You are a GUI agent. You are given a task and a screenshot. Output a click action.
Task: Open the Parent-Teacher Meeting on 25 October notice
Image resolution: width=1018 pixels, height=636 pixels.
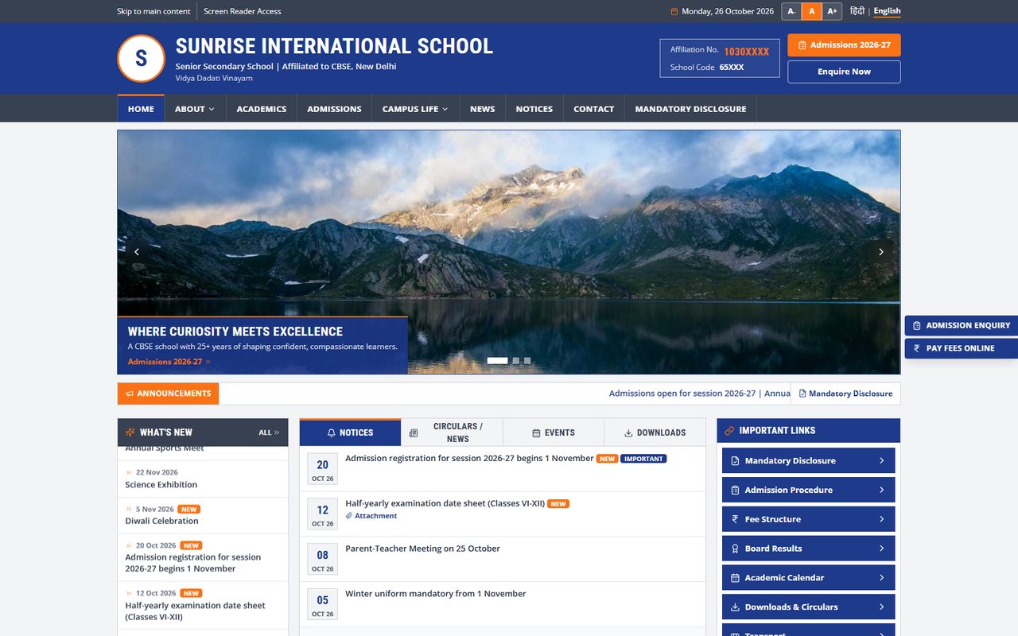pos(422,549)
